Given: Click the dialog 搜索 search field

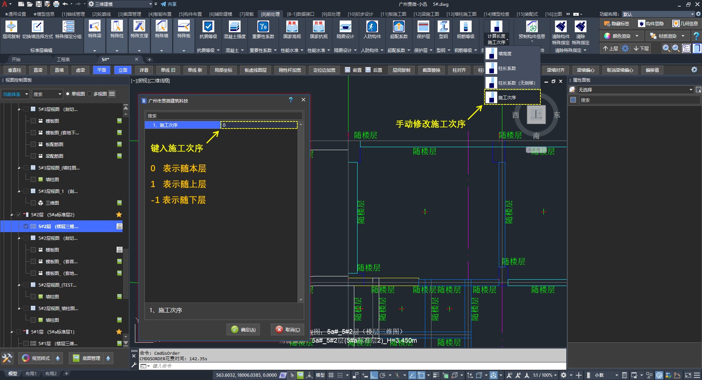Looking at the screenshot, I should click(224, 116).
